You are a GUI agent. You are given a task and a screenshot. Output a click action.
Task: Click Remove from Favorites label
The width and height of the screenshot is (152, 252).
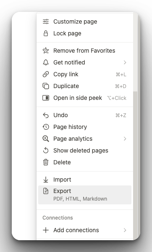[x=84, y=51]
